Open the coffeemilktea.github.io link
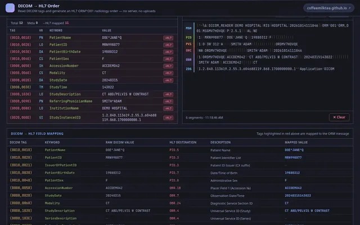This screenshot has width=360, height=225. tap(328, 8)
